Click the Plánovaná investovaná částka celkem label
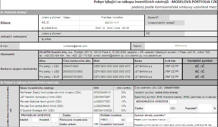This screenshot has height=127, width=218. (73, 122)
